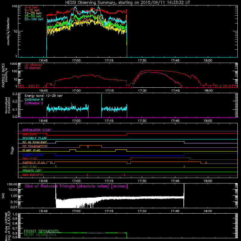Click the 'Mon. Rate LIVETIME' axis label
This screenshot has width=241, height=241.
6,226
